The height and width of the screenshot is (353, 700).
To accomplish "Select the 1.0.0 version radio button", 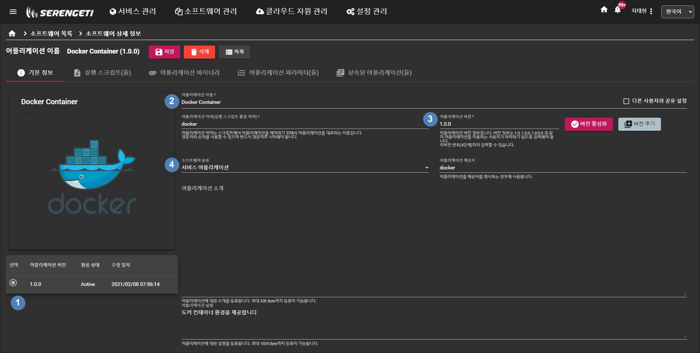I will point(13,283).
